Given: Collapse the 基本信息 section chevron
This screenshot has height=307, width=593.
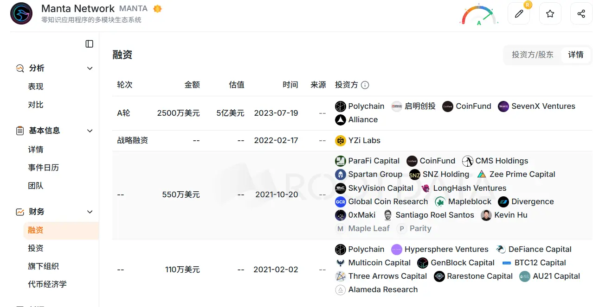Looking at the screenshot, I should 90,131.
